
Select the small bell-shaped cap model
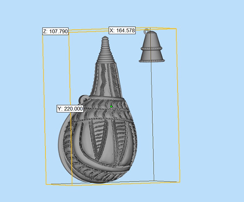[x=152, y=46]
